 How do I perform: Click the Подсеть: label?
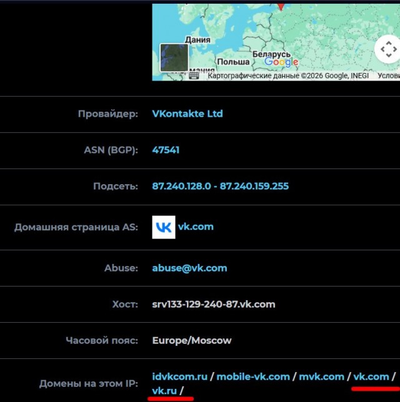tap(116, 186)
